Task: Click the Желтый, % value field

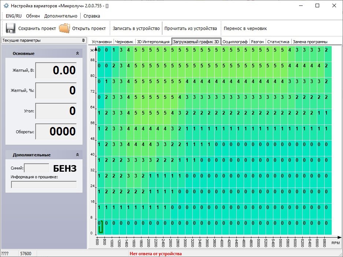Action: pos(56,90)
